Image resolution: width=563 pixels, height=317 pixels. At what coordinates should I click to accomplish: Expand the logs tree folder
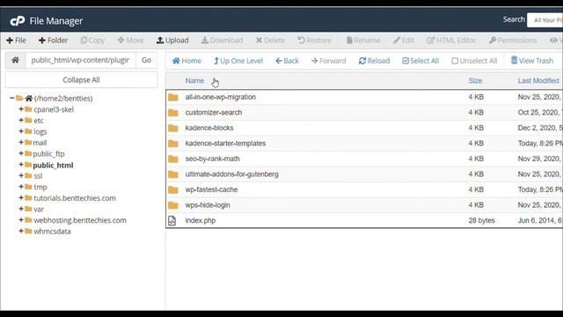21,131
